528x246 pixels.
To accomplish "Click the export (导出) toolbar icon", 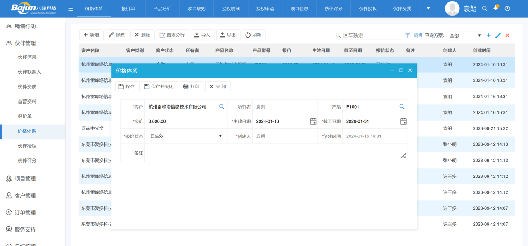I will [x=223, y=35].
